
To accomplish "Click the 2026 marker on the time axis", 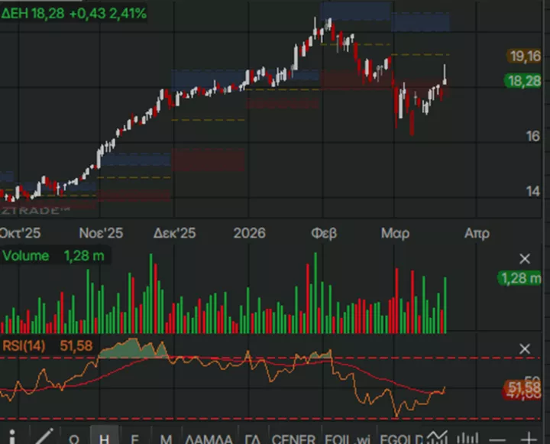I will pos(249,233).
